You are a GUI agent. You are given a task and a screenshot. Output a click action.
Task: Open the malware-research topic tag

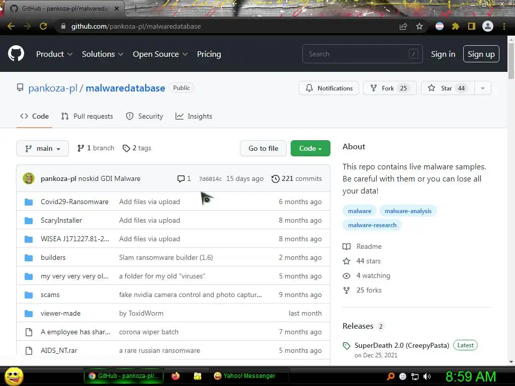click(372, 225)
